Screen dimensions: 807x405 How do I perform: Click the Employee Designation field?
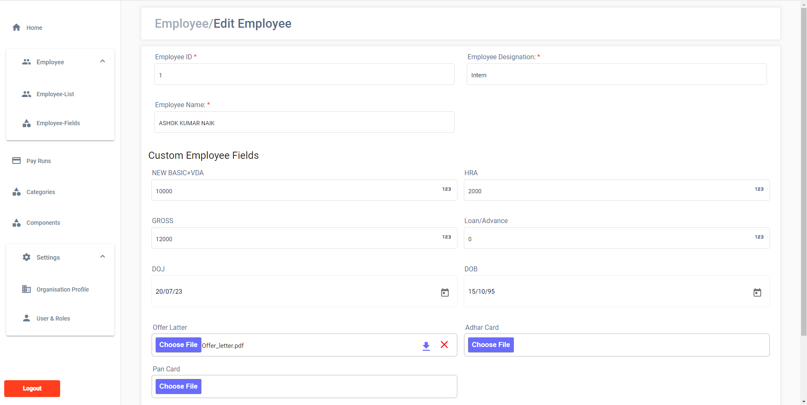[616, 75]
